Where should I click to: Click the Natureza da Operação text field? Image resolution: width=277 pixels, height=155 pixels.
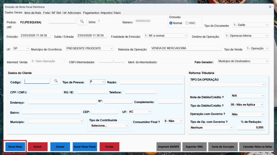186,48
